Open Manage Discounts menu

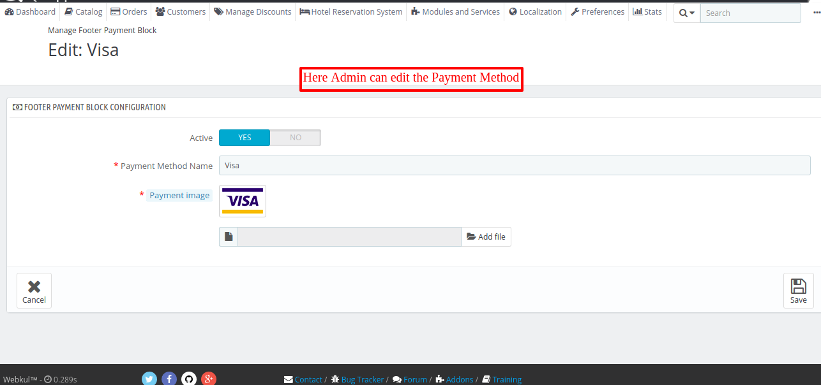point(252,11)
